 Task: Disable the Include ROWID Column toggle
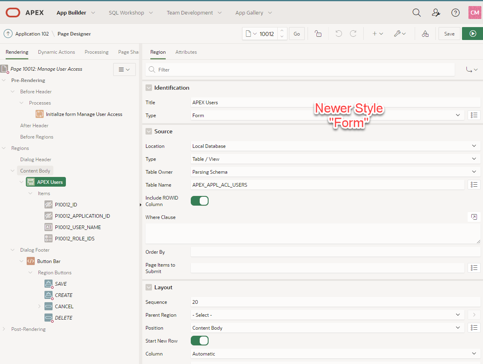pyautogui.click(x=200, y=200)
